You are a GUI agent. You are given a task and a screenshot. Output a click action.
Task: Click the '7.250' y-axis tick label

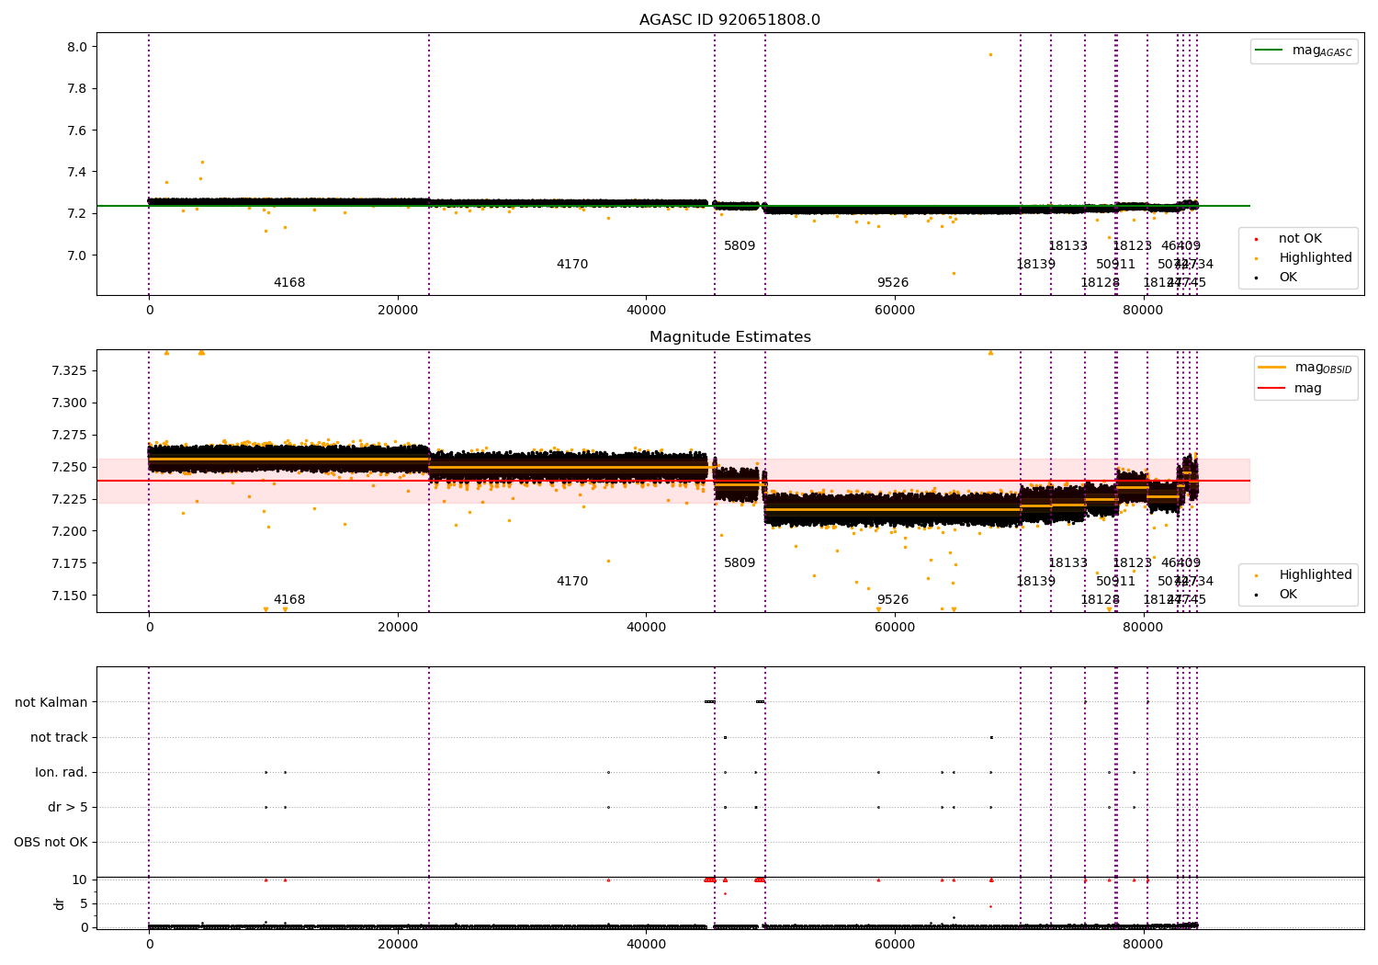click(x=70, y=467)
